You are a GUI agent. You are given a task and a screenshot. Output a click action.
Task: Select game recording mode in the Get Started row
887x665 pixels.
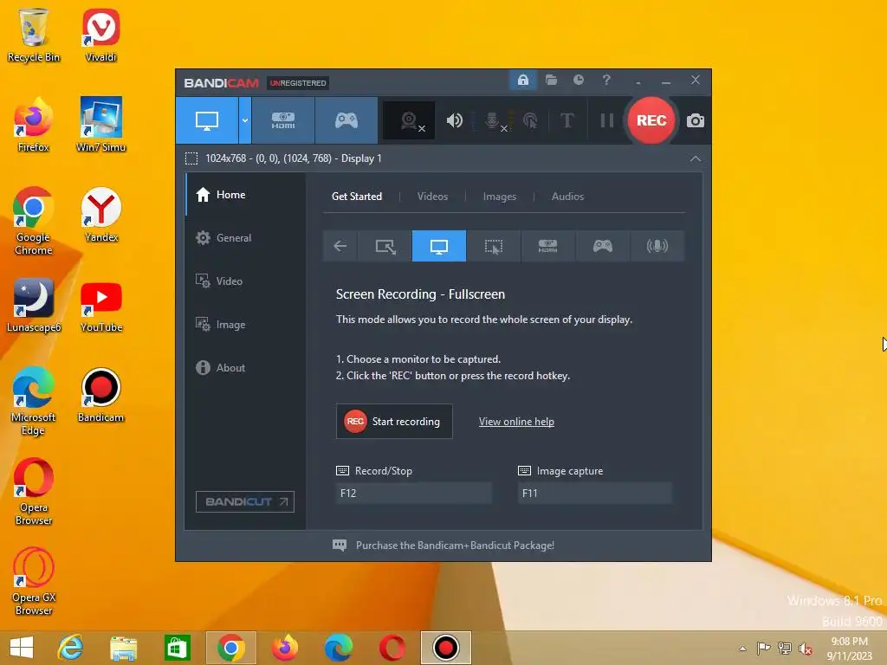[603, 246]
